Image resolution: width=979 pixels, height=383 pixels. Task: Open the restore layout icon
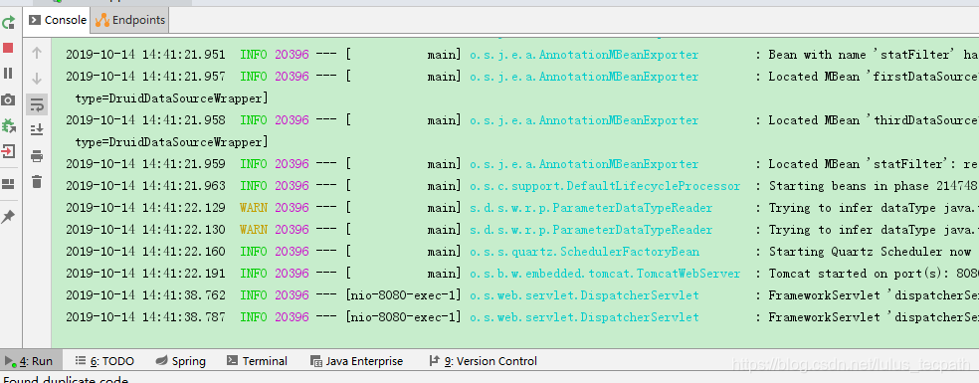(x=8, y=184)
